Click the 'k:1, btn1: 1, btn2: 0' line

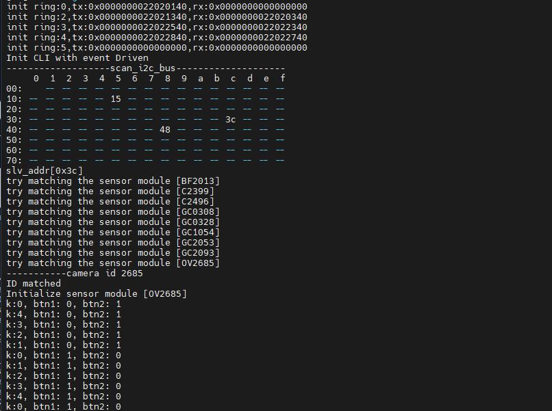[64, 366]
